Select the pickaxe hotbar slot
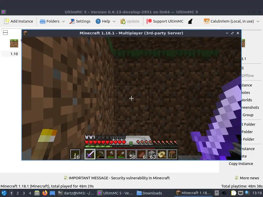This screenshot has height=197, width=263. click(x=100, y=154)
